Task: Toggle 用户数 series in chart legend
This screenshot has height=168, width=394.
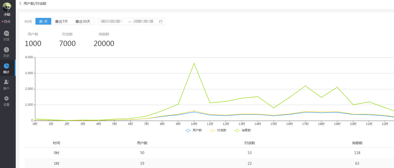Action: point(193,131)
